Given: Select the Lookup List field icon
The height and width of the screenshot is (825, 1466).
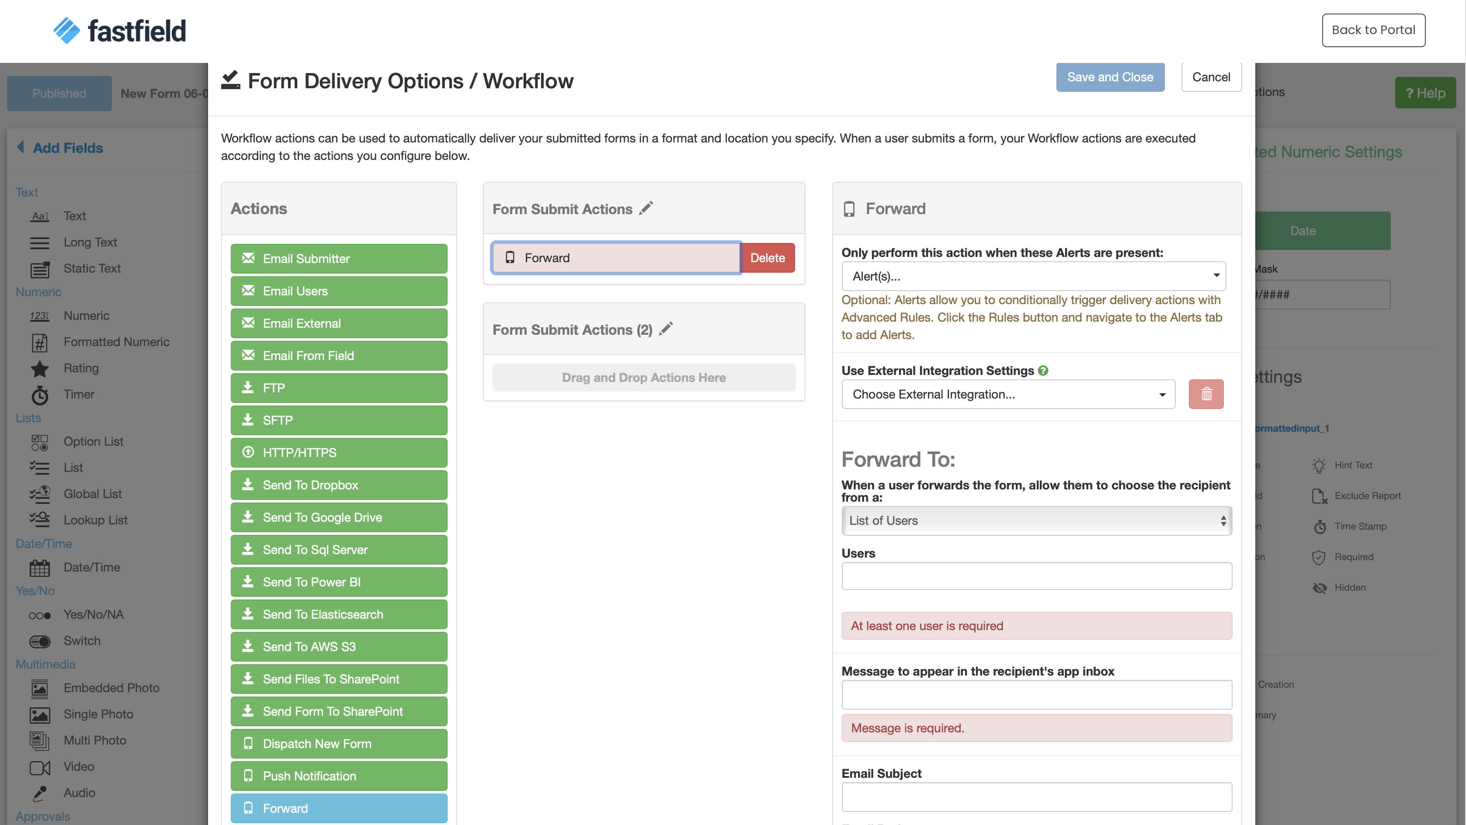Looking at the screenshot, I should 40,520.
